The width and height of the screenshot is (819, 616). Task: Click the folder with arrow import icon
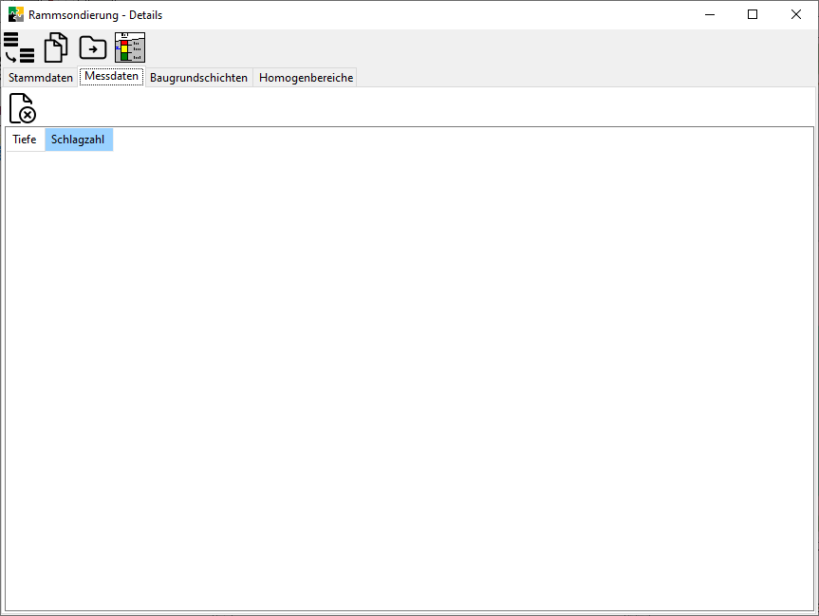click(x=93, y=47)
